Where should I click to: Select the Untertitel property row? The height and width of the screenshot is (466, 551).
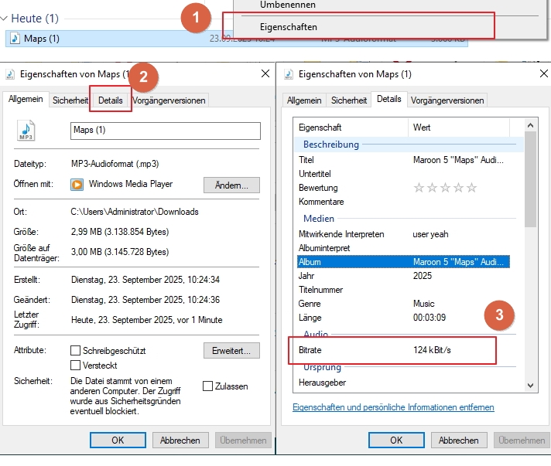[403, 174]
